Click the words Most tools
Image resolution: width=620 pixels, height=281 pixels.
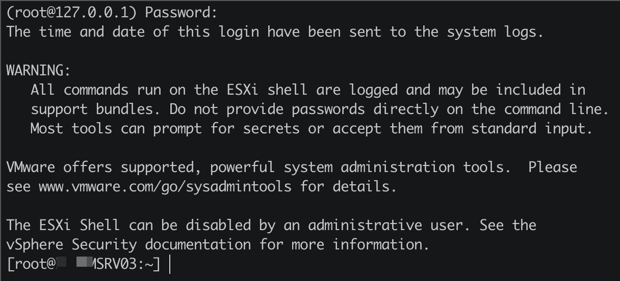(x=71, y=128)
